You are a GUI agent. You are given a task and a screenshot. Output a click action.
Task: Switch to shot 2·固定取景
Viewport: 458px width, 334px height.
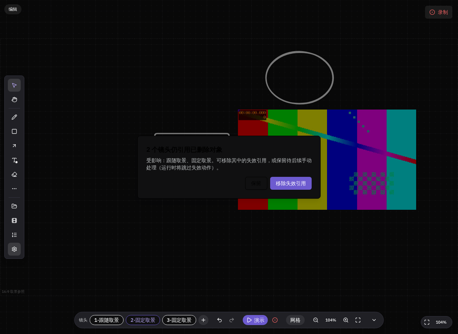pyautogui.click(x=143, y=320)
